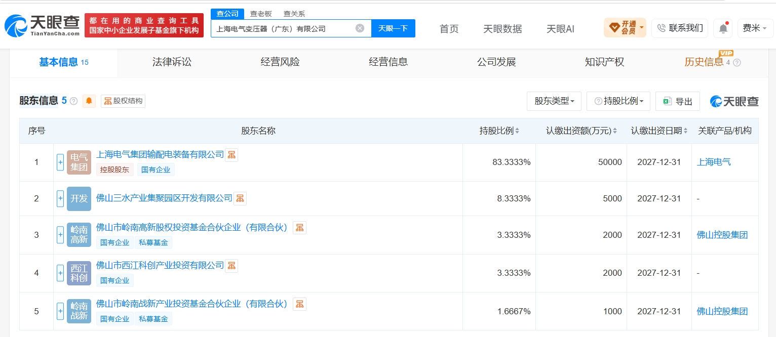Click the 岭南高新 shareholder logo

(79, 235)
